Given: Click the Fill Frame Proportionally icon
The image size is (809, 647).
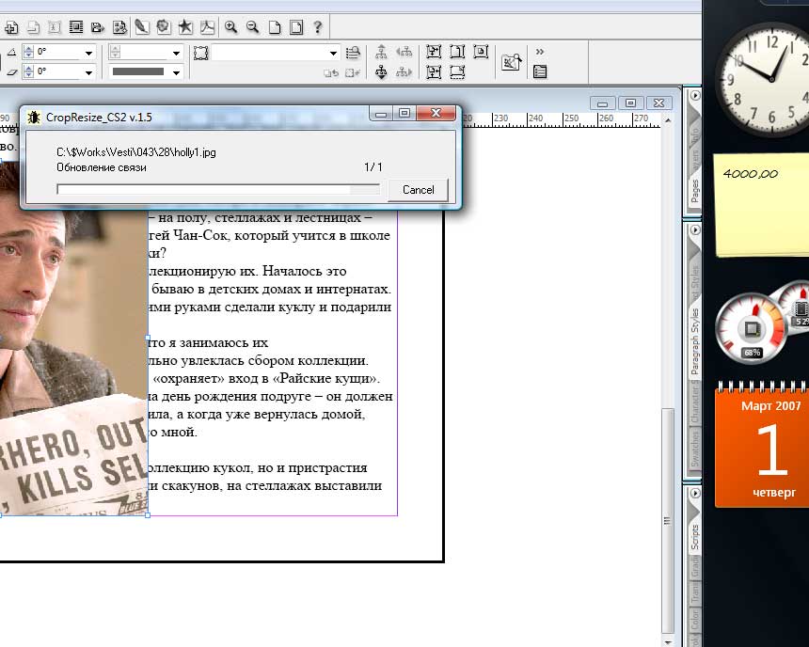Looking at the screenshot, I should pos(457,72).
